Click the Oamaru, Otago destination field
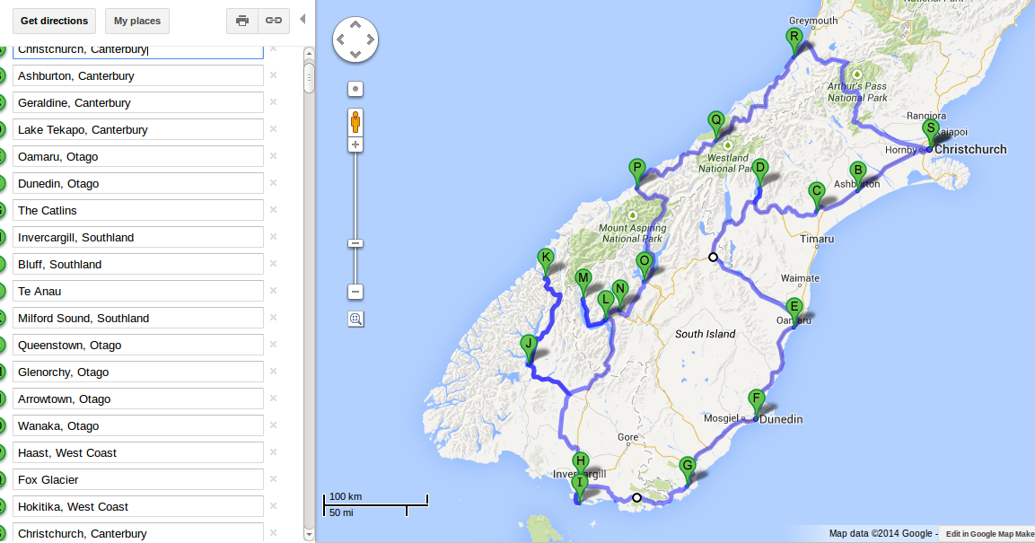The image size is (1035, 543). (138, 156)
